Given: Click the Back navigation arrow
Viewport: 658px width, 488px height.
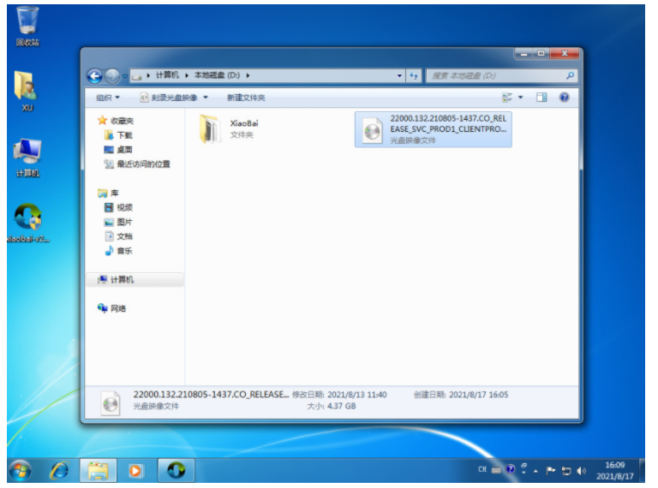Looking at the screenshot, I should click(95, 76).
